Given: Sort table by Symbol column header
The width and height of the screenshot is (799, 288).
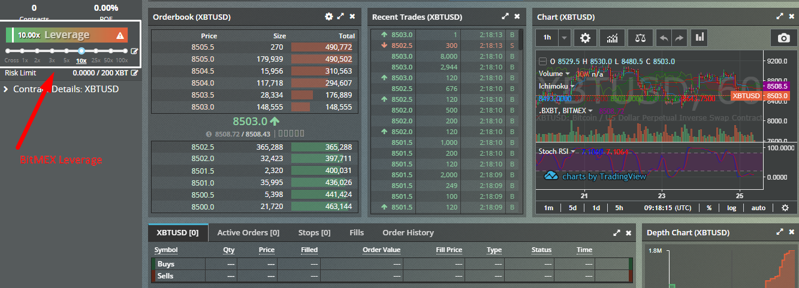Looking at the screenshot, I should 166,250.
